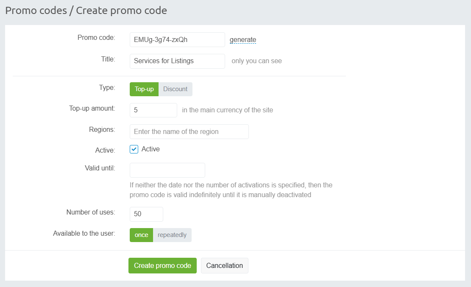Open the Valid until date field

click(x=167, y=170)
